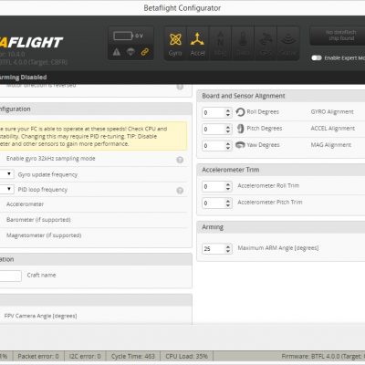Click the 'Accelerometer' feature label
This screenshot has width=365, height=365.
pyautogui.click(x=25, y=204)
